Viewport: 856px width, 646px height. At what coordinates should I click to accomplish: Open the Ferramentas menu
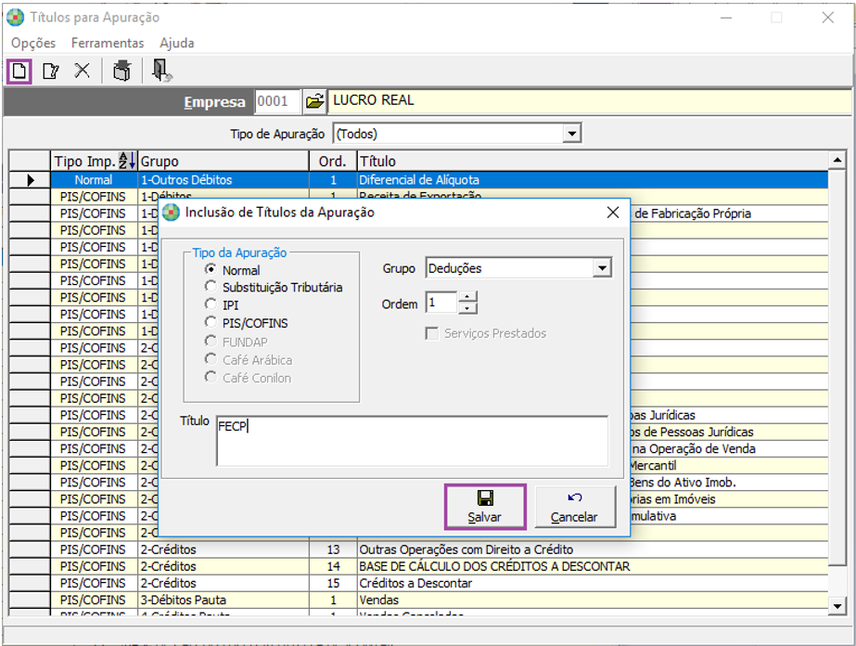[108, 43]
